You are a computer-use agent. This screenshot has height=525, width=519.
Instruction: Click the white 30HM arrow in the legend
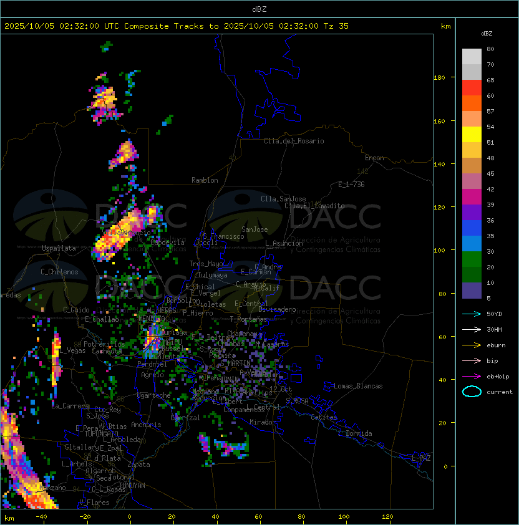point(472,329)
